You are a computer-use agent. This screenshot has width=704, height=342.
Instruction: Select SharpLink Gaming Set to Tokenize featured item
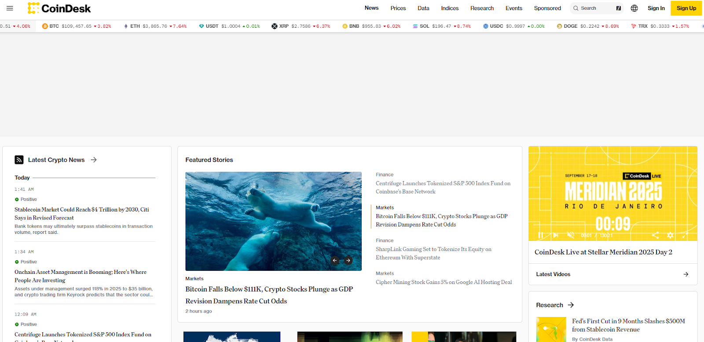pos(433,253)
